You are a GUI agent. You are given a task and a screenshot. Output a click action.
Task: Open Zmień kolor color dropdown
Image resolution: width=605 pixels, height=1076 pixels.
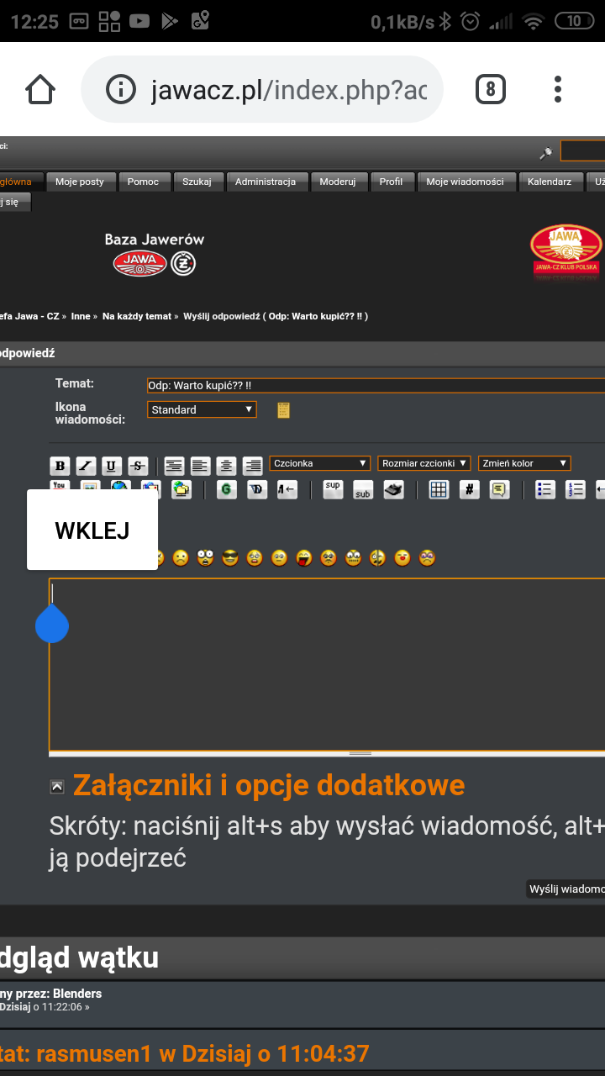524,463
